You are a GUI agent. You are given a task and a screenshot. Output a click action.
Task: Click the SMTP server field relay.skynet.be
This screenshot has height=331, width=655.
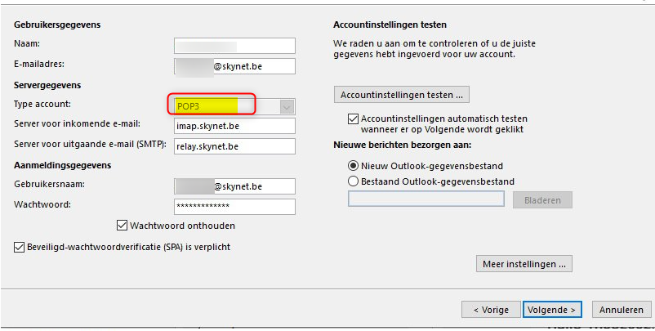coord(234,146)
